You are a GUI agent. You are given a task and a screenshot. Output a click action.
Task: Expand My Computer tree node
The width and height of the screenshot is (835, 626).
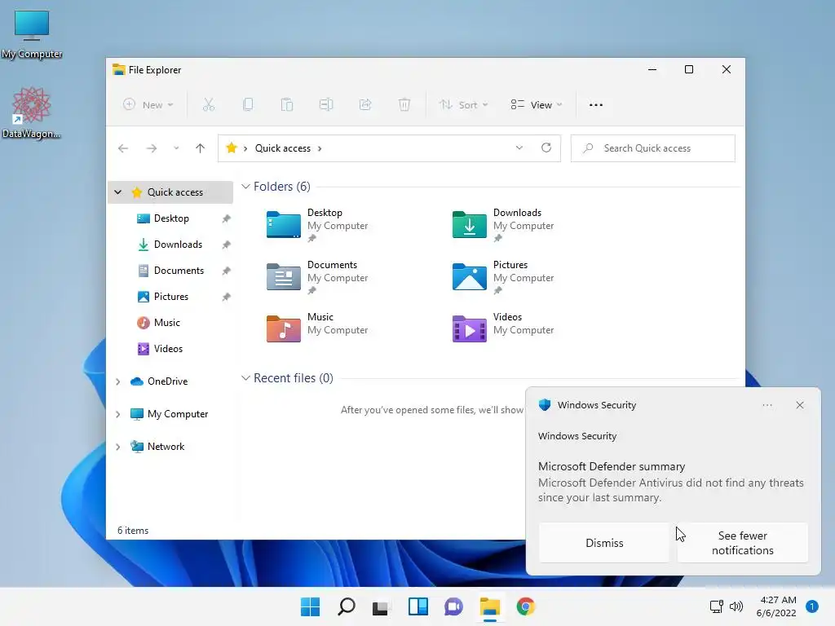tap(117, 414)
